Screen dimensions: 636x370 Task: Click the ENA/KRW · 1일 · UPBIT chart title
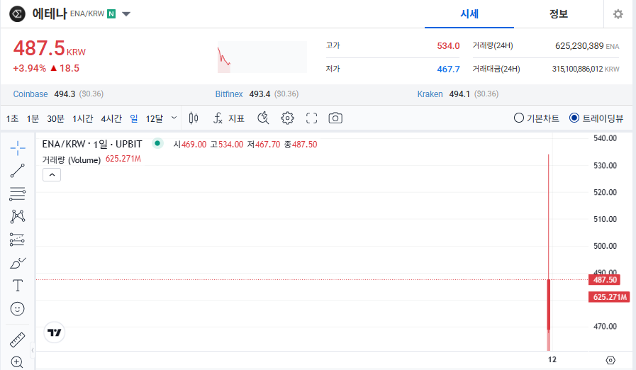(92, 144)
